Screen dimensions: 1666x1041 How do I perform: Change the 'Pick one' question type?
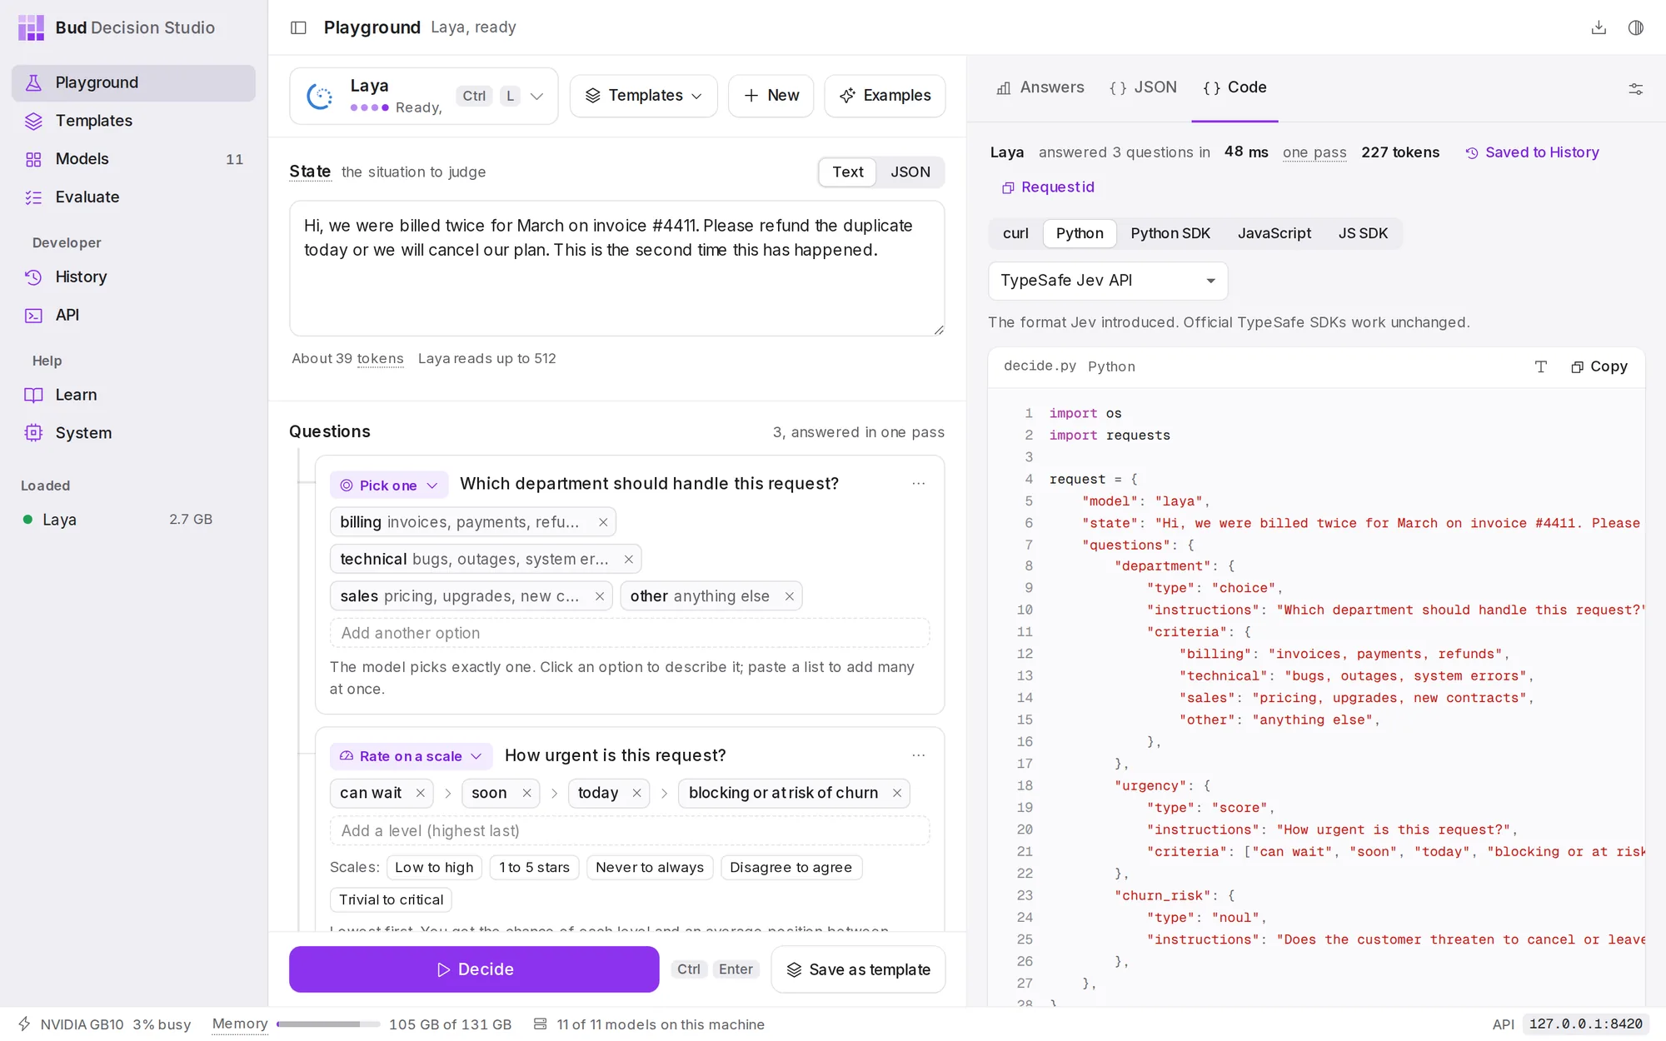coord(389,486)
